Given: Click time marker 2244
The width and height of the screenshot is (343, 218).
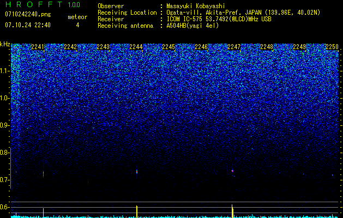Looking at the screenshot, I should (x=136, y=47).
